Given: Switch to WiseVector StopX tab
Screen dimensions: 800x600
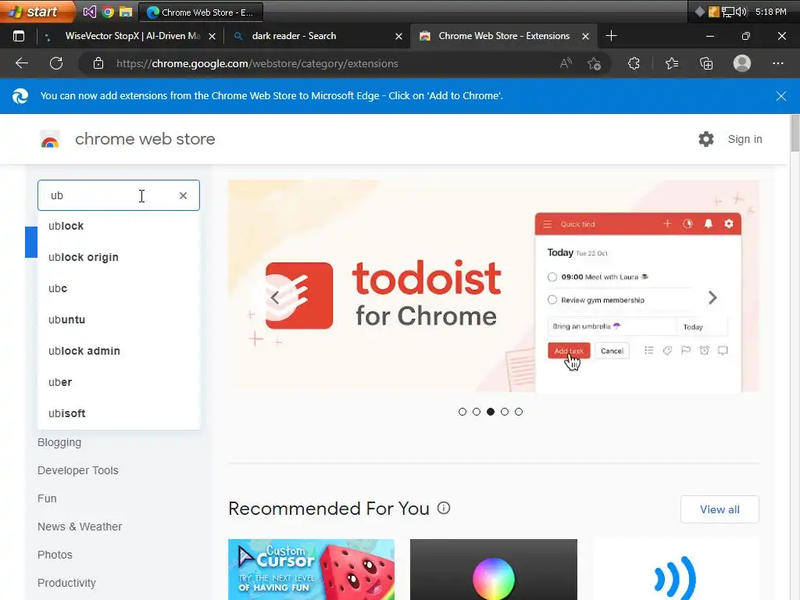Looking at the screenshot, I should tap(130, 36).
